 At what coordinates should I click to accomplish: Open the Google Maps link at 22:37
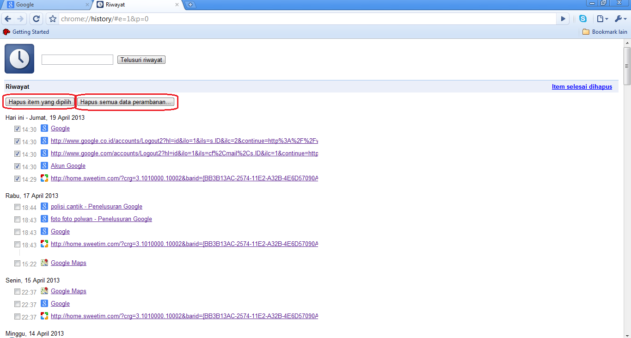click(68, 291)
